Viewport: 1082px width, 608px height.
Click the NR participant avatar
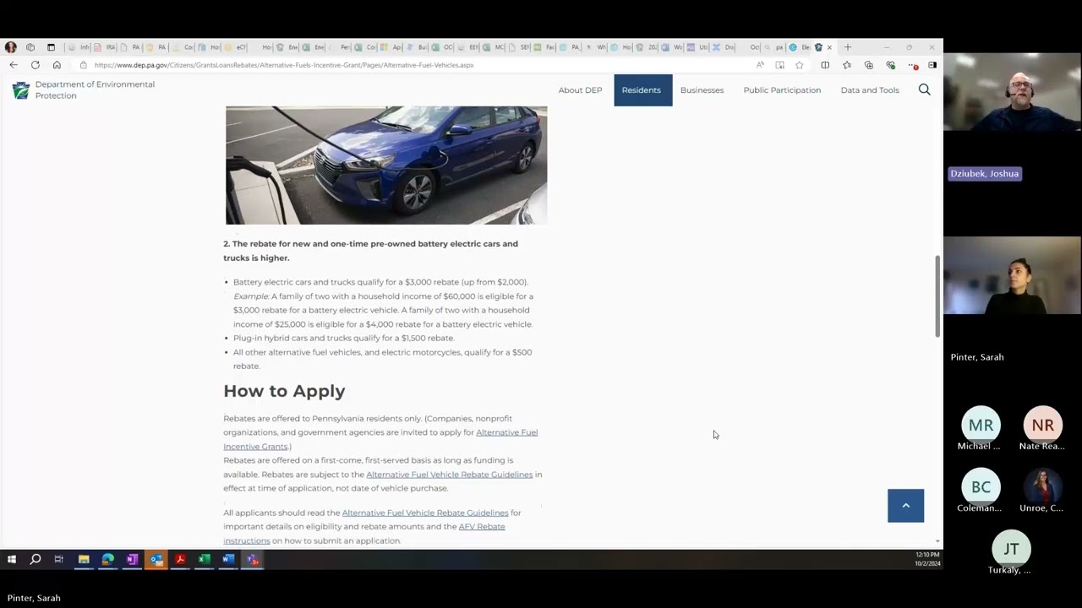pyautogui.click(x=1042, y=425)
